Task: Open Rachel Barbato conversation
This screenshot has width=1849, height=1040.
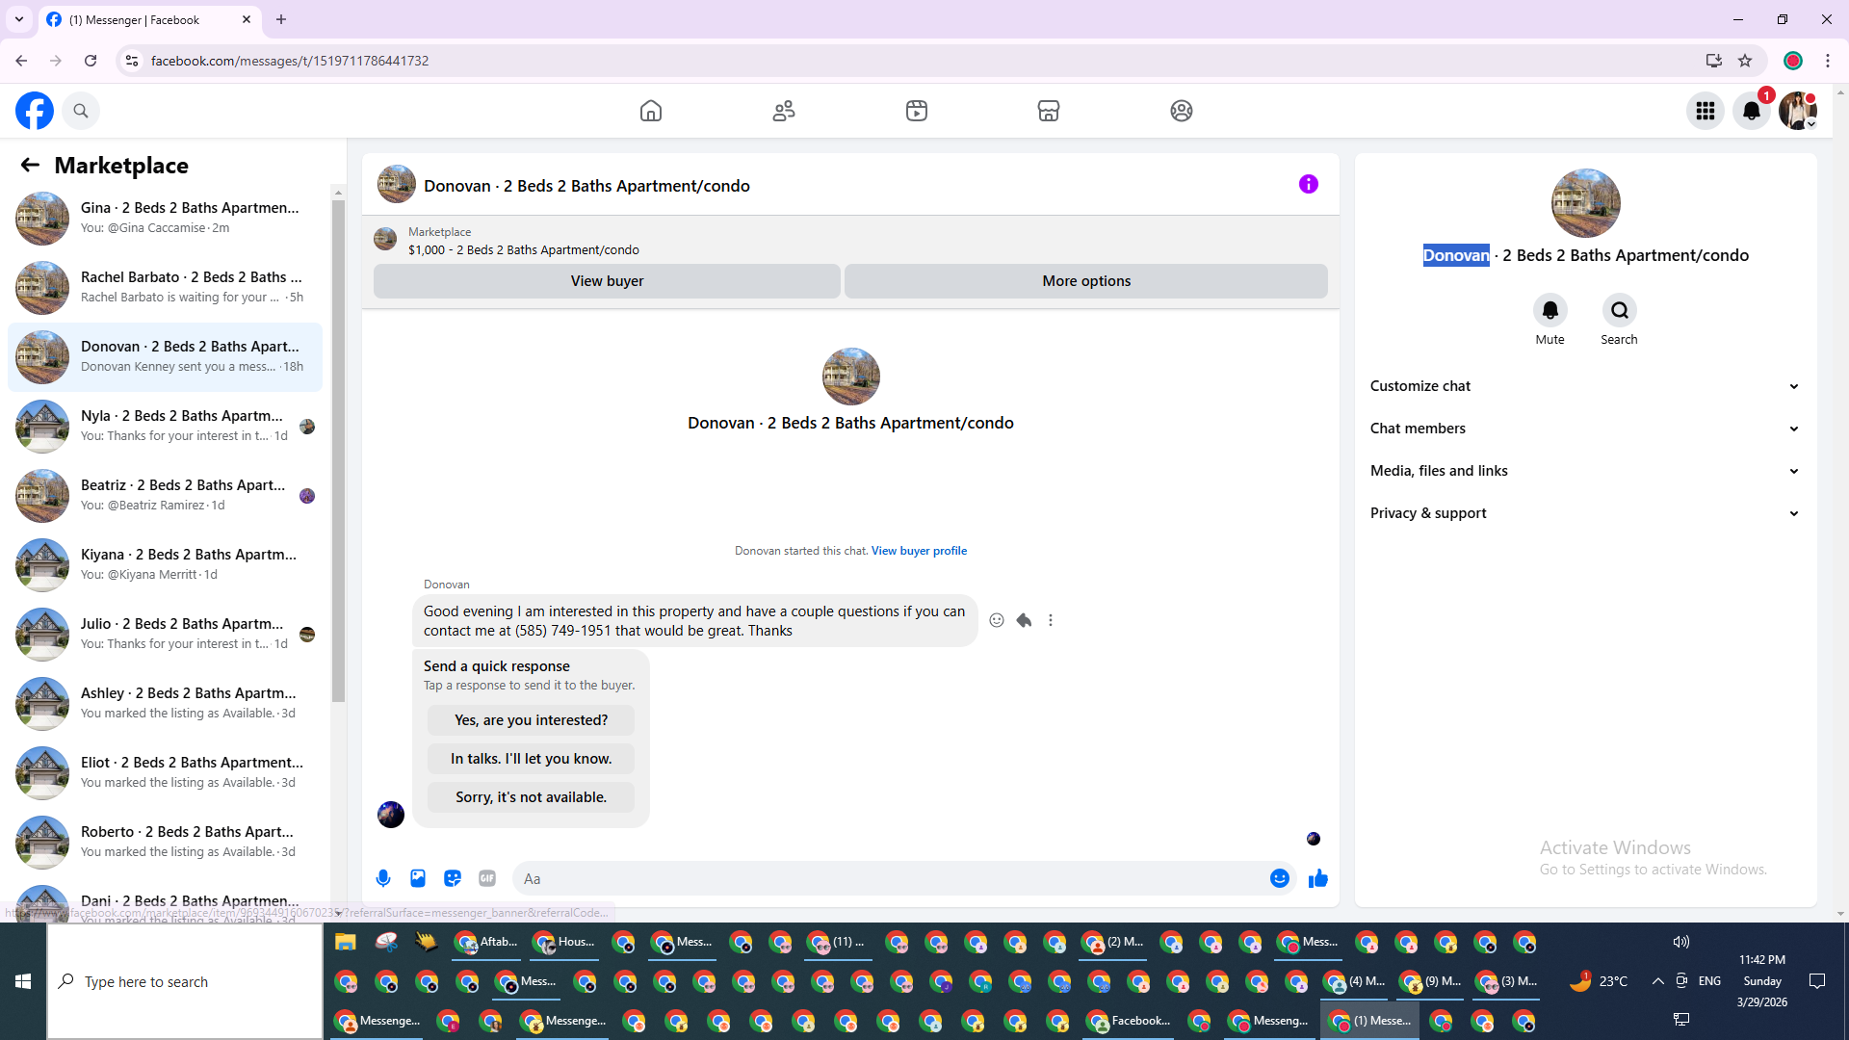Action: pyautogui.click(x=165, y=288)
